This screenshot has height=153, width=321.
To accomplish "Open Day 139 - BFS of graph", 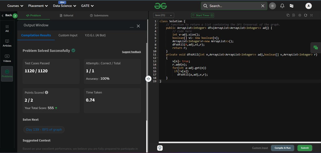I will (x=44, y=130).
